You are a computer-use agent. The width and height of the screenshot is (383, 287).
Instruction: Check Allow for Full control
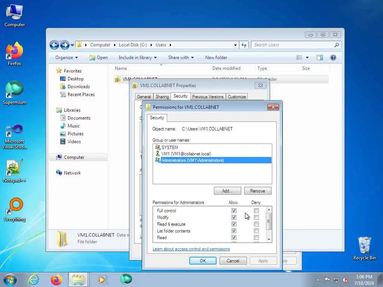[x=234, y=210]
